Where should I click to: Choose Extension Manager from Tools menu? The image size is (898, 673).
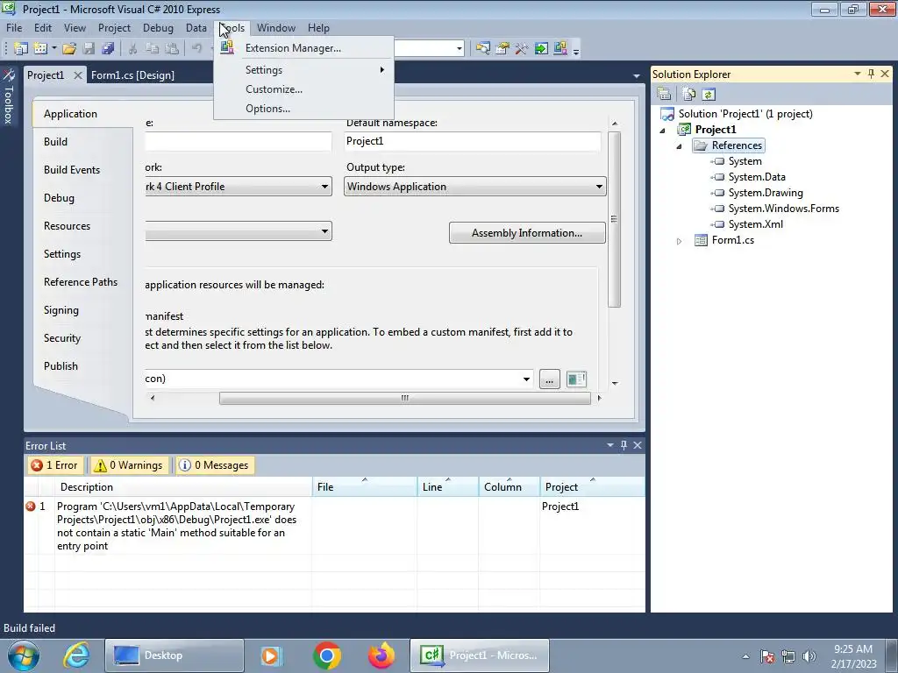point(304,48)
